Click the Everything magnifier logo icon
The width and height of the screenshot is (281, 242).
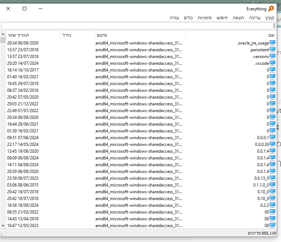tap(271, 9)
